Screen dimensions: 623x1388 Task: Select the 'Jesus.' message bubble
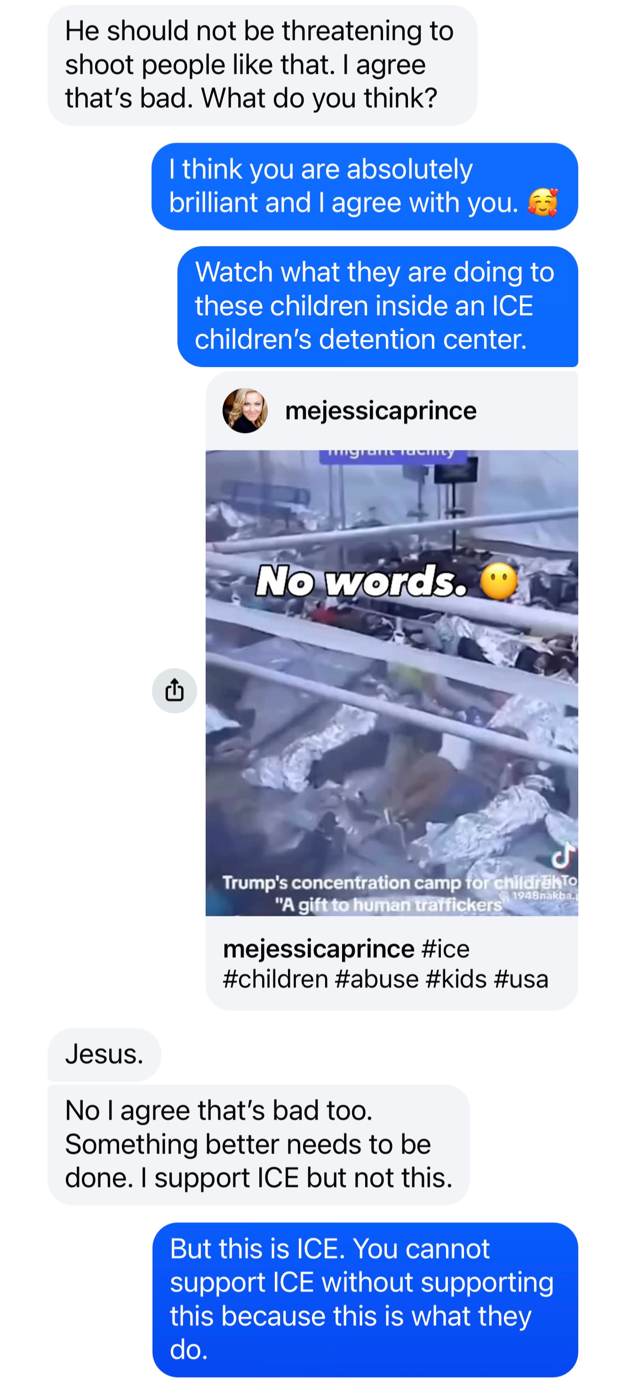tap(104, 1054)
